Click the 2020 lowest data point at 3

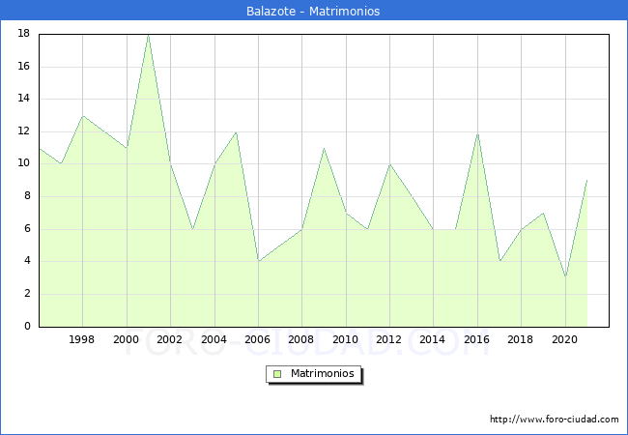[x=565, y=276]
